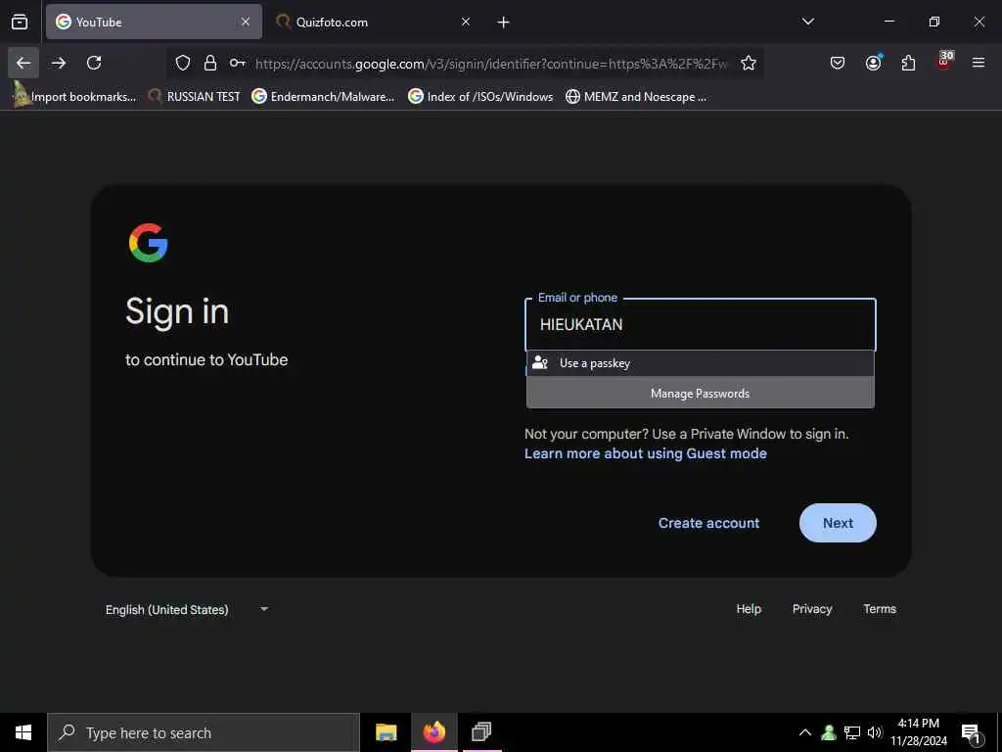Open the Import bookmarks bookmark
1002x752 pixels.
point(74,97)
